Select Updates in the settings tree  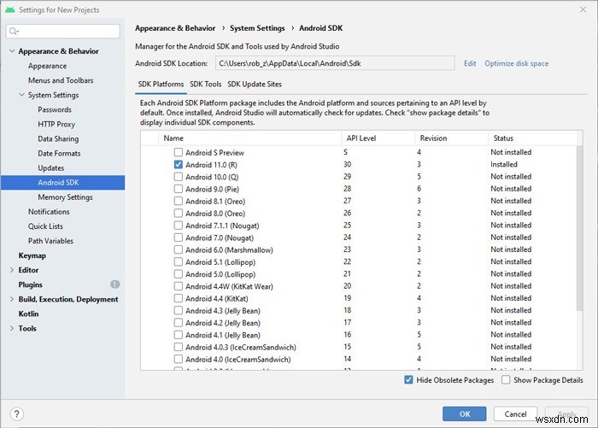[51, 167]
